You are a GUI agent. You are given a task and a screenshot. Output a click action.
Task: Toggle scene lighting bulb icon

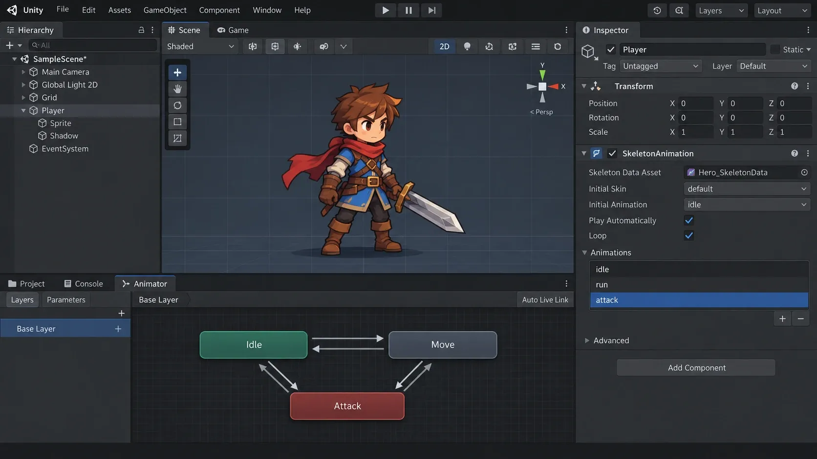[467, 46]
